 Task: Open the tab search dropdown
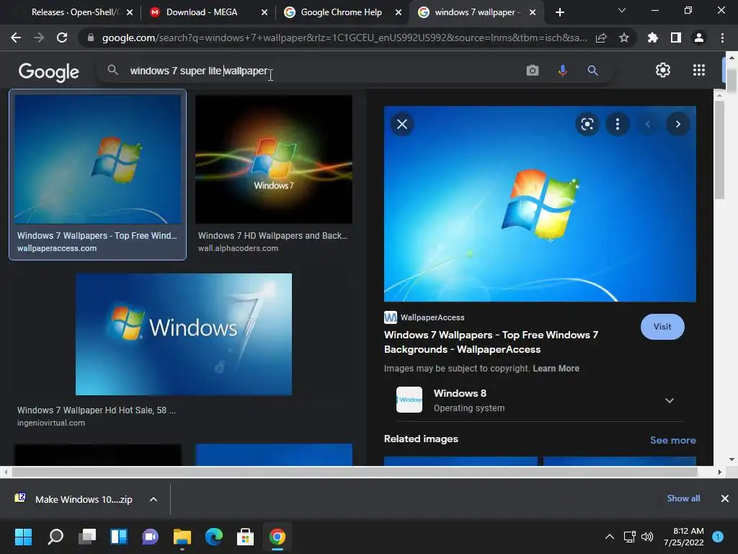622,10
